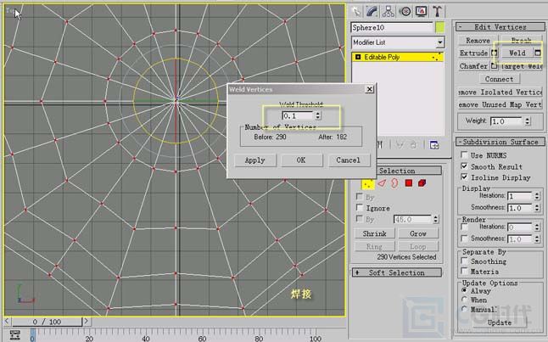
Task: Open Sphere10 object color swatch
Action: click(440, 27)
